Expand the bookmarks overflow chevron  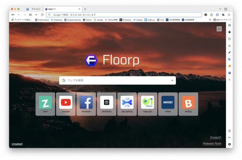210,20
